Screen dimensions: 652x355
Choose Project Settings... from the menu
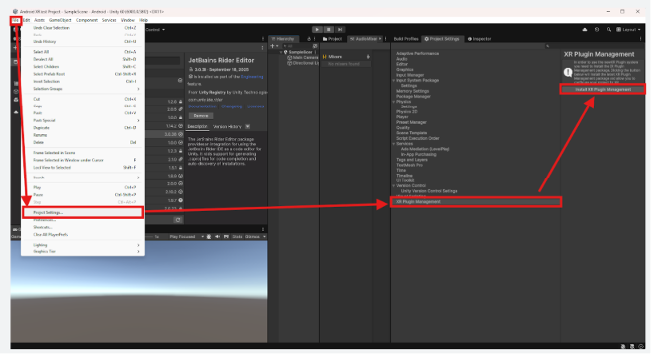[83, 213]
